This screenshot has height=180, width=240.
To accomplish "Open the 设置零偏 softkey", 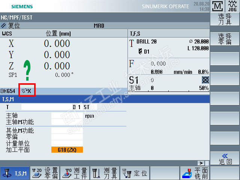I will point(45,173).
